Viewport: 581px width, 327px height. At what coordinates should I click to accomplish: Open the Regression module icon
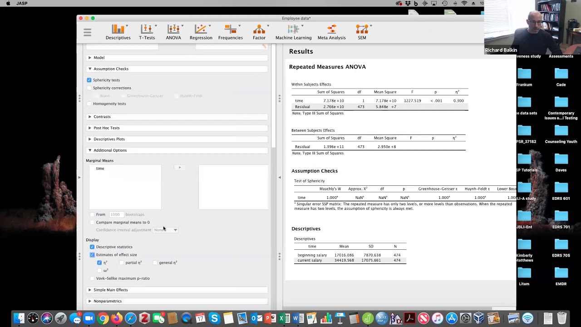point(201,32)
